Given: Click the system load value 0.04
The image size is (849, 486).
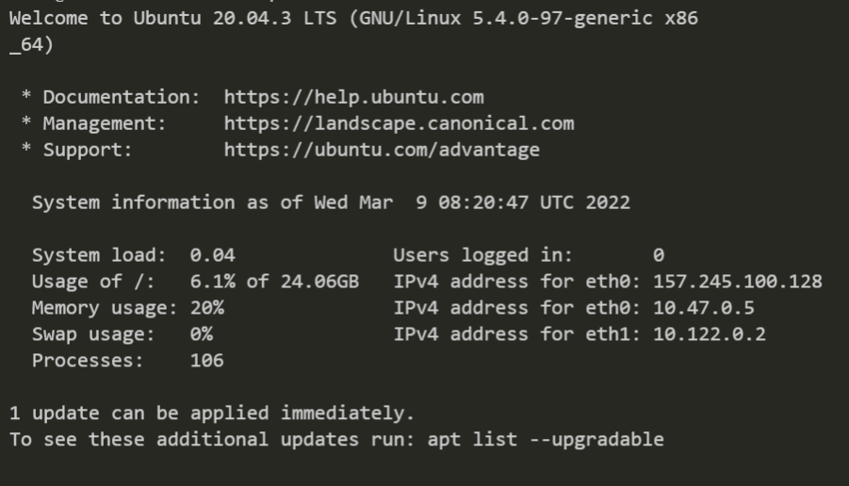Looking at the screenshot, I should click(212, 255).
